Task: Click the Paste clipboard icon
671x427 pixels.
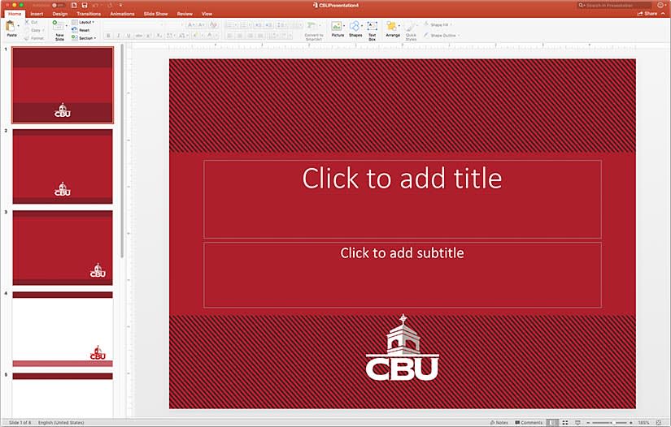Action: tap(11, 27)
